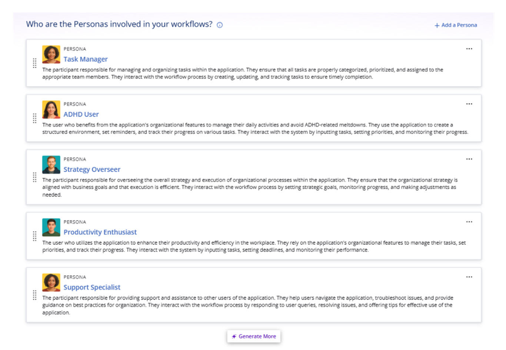
Task: Click the drag handle on Strategy Overseer card
Action: pyautogui.click(x=34, y=177)
